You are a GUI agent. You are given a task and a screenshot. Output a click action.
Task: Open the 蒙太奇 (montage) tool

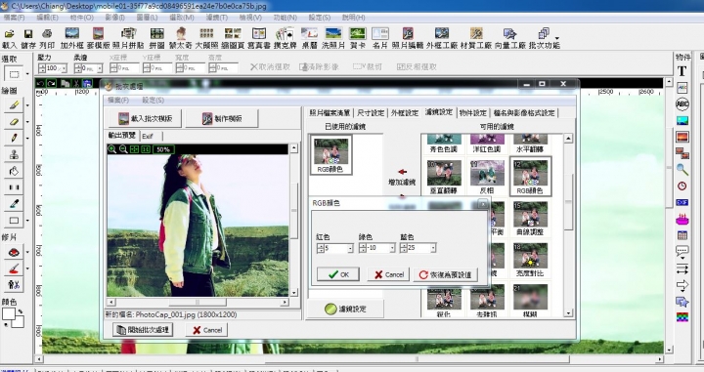pyautogui.click(x=181, y=33)
